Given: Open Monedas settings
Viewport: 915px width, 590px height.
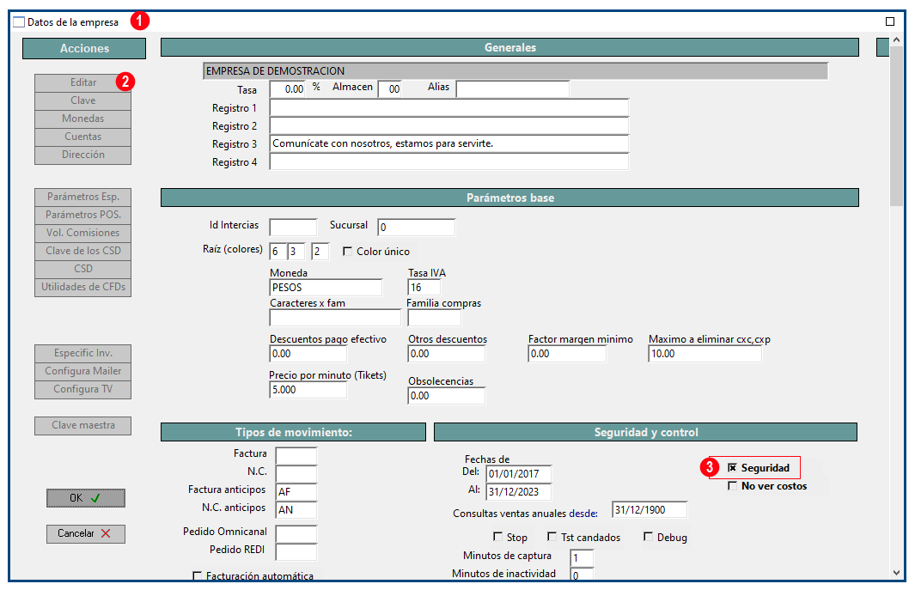Looking at the screenshot, I should pyautogui.click(x=82, y=119).
